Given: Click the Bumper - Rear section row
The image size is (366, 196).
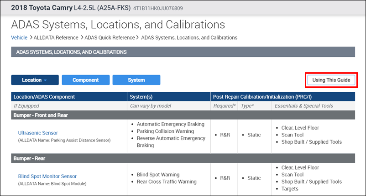Looking at the screenshot, I should [183, 158].
